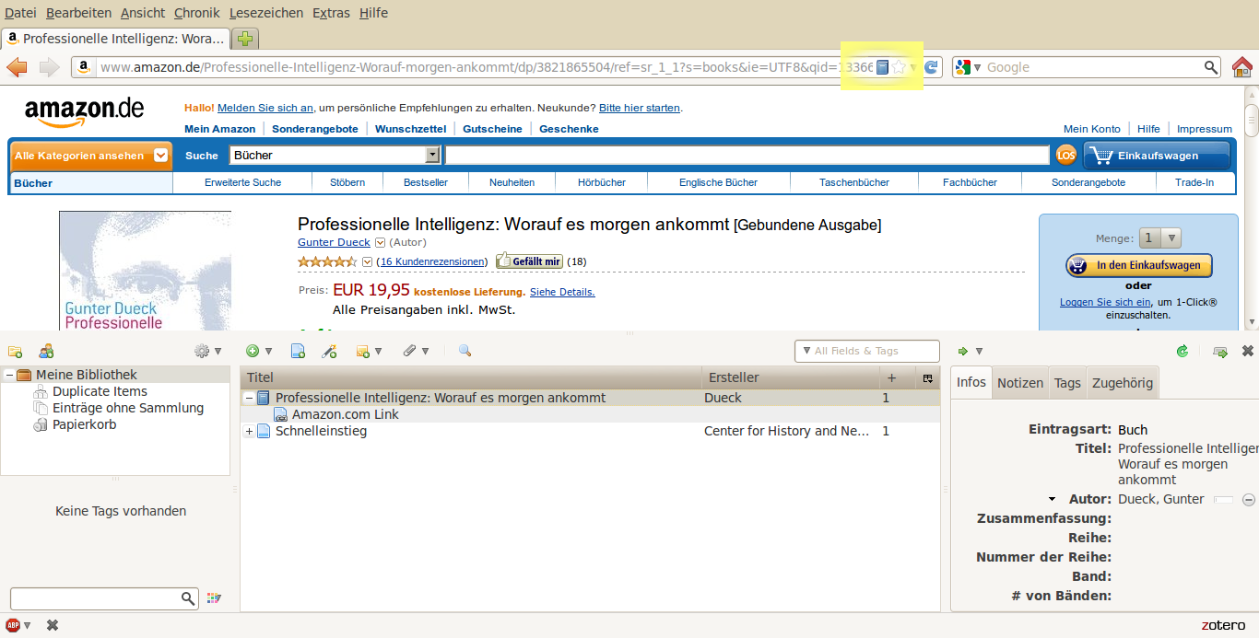
Task: Select the Duplicate Items tree entry
Action: [100, 391]
